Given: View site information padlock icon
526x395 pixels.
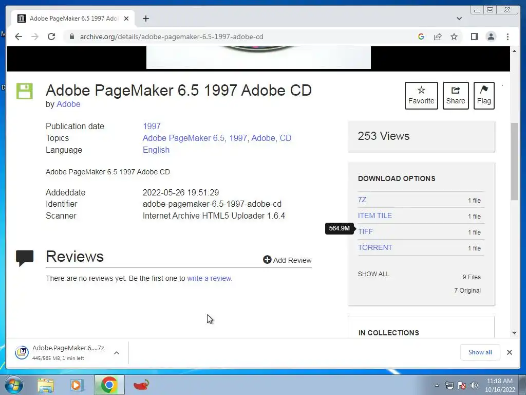Looking at the screenshot, I should point(71,37).
